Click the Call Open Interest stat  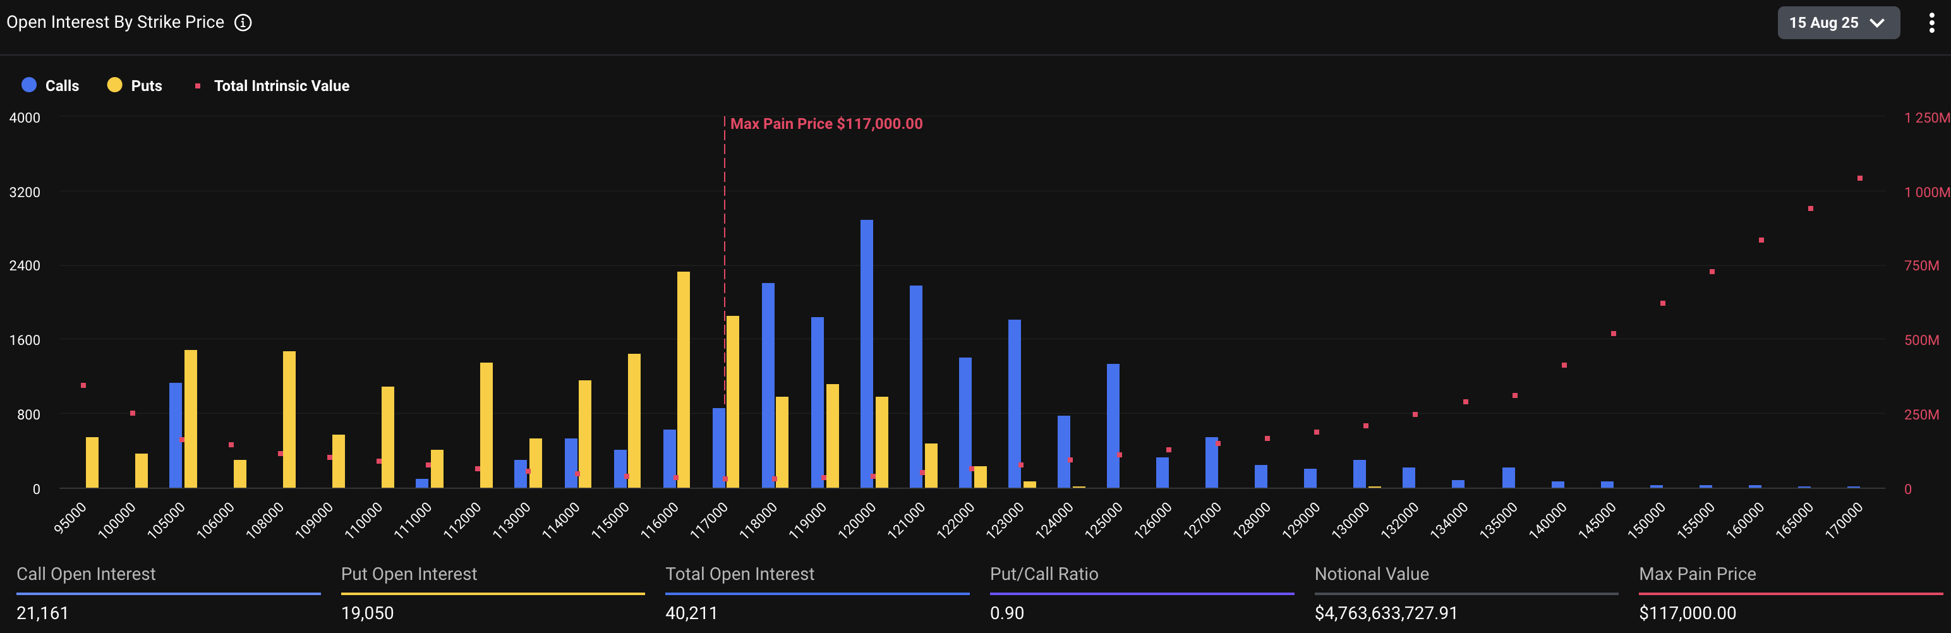point(87,574)
